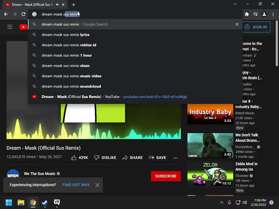The height and width of the screenshot is (209, 279).
Task: Open Chrome profile avatar menu
Action: pos(264,14)
